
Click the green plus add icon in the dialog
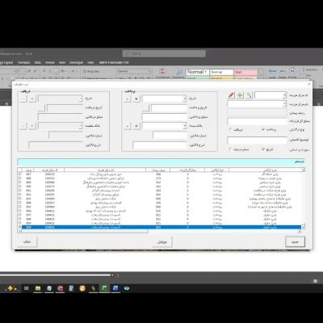click(x=240, y=95)
